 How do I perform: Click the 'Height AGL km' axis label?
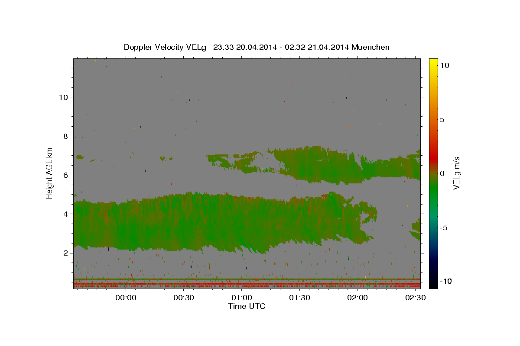point(50,173)
